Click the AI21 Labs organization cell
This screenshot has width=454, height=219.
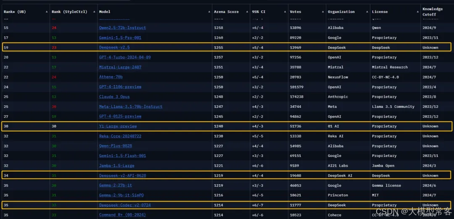[x=338, y=166]
